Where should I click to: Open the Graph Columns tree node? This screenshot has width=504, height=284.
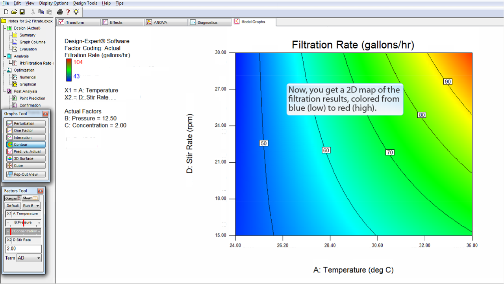[x=32, y=42]
